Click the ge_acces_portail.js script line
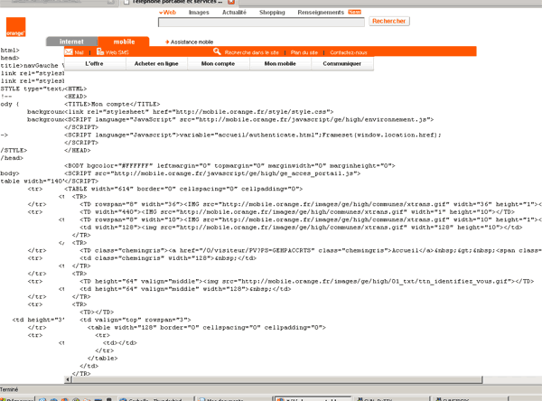 212,173
